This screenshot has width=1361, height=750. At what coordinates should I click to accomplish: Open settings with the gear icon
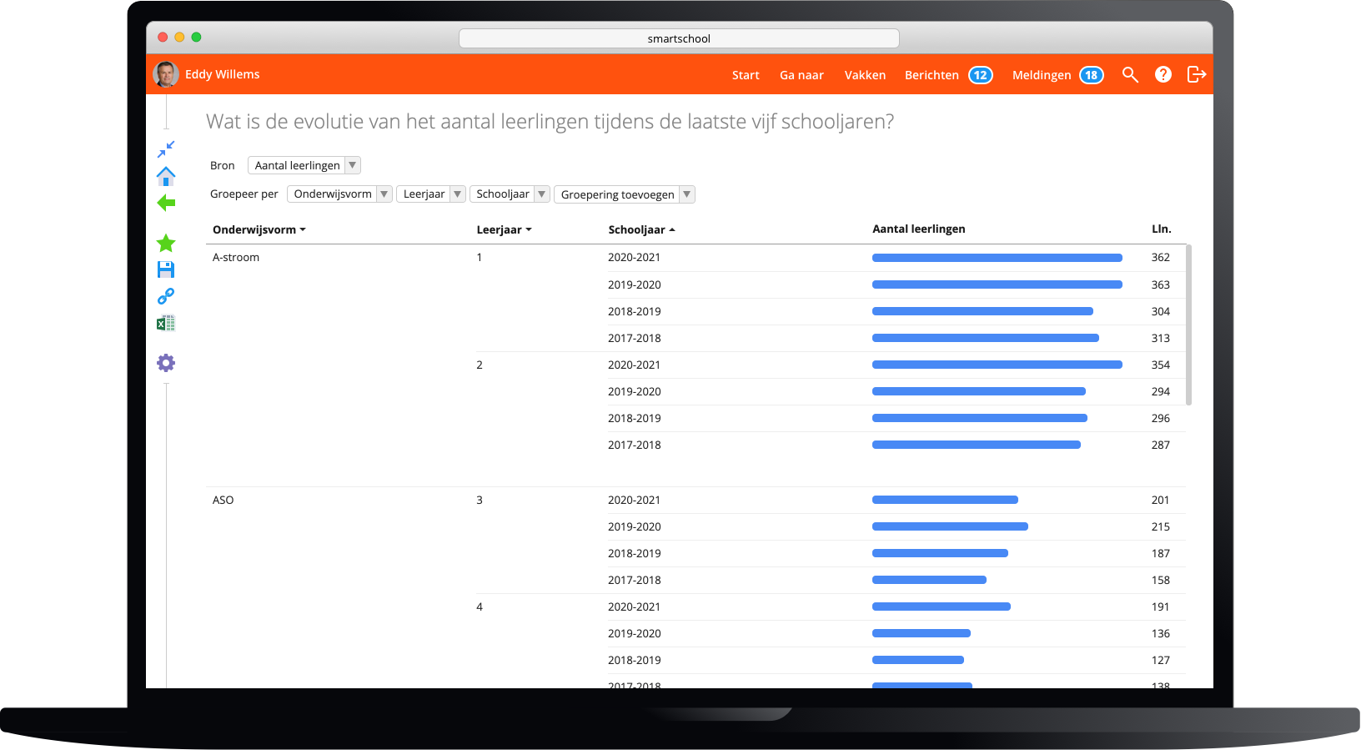click(166, 363)
